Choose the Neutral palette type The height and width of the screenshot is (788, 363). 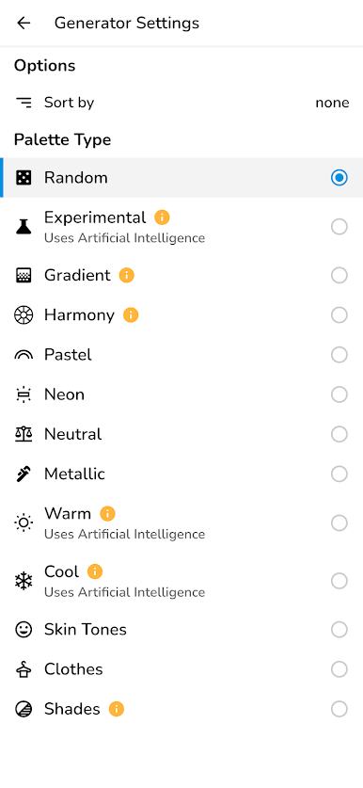181,434
